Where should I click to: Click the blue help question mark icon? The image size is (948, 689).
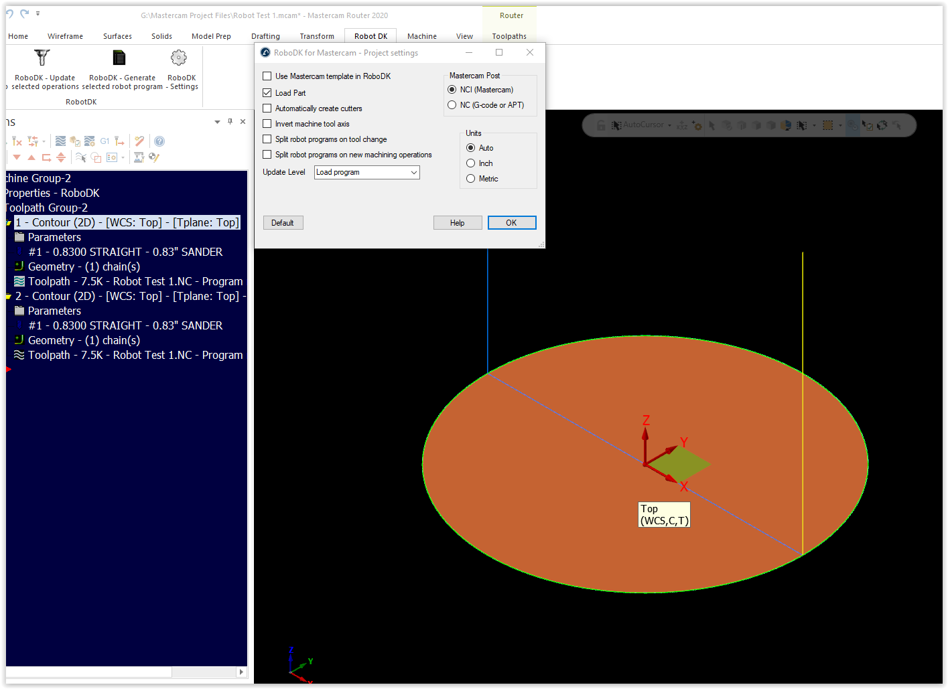[x=159, y=141]
